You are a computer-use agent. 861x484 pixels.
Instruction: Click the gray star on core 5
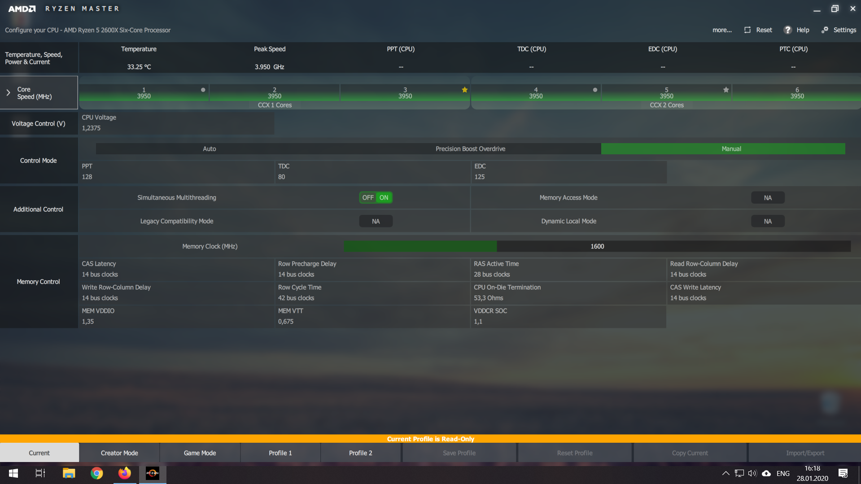[726, 90]
